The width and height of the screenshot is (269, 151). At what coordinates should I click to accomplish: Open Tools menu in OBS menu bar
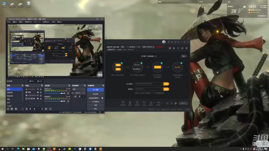pos(53,22)
